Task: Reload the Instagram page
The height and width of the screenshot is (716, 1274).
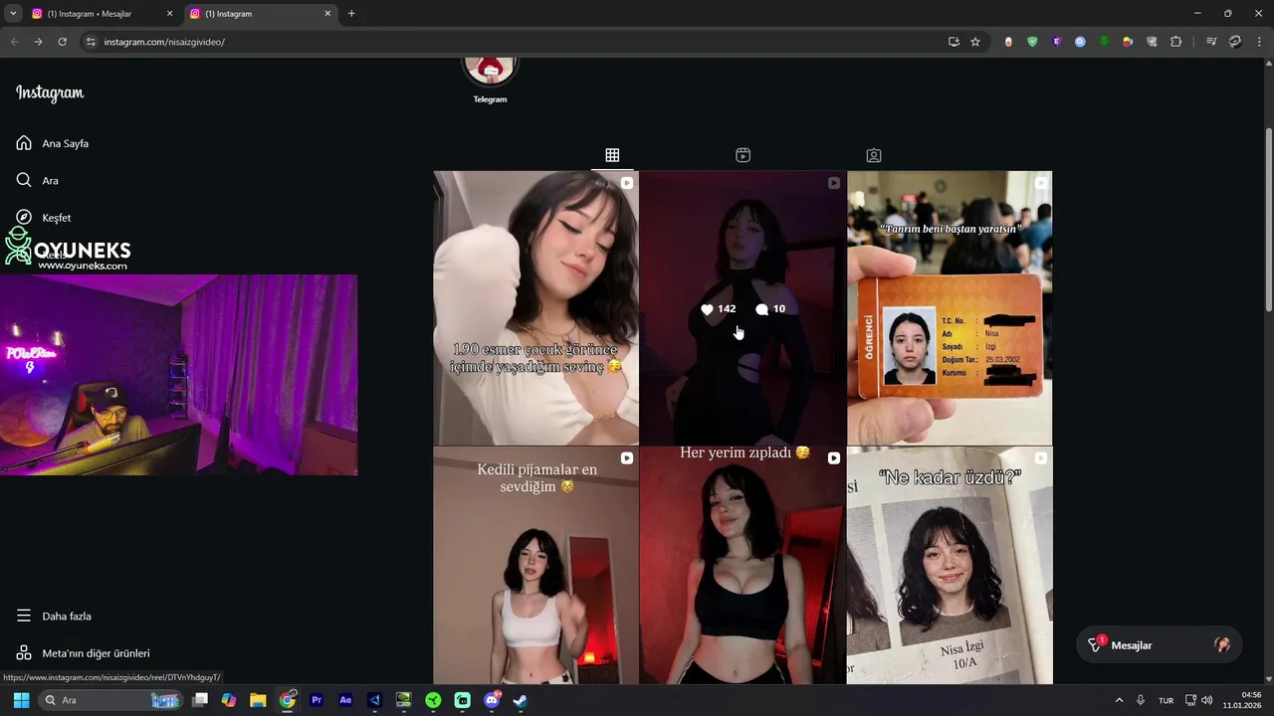Action: (x=62, y=42)
